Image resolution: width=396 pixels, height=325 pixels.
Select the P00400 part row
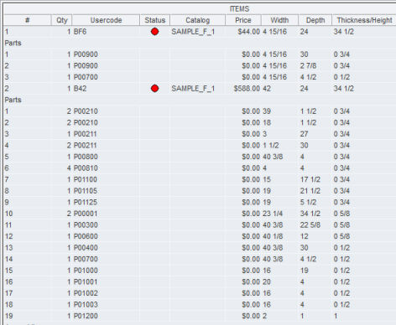click(x=200, y=248)
